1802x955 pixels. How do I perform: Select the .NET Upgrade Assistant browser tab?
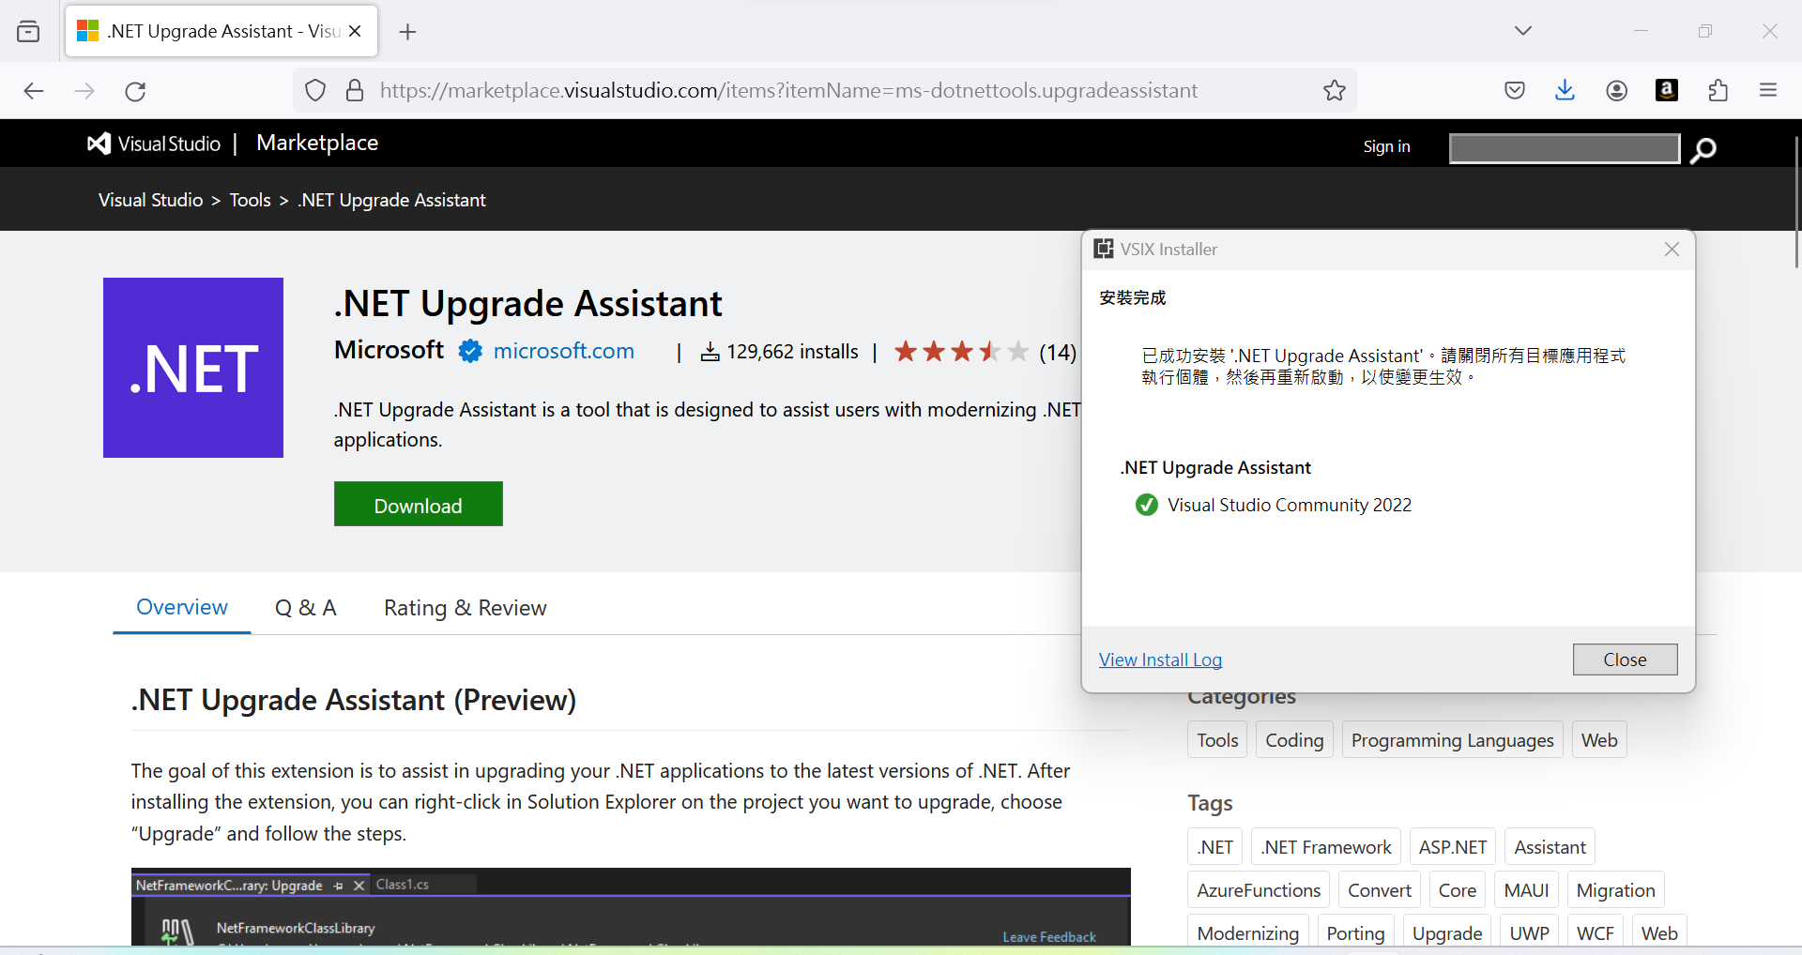click(x=221, y=31)
